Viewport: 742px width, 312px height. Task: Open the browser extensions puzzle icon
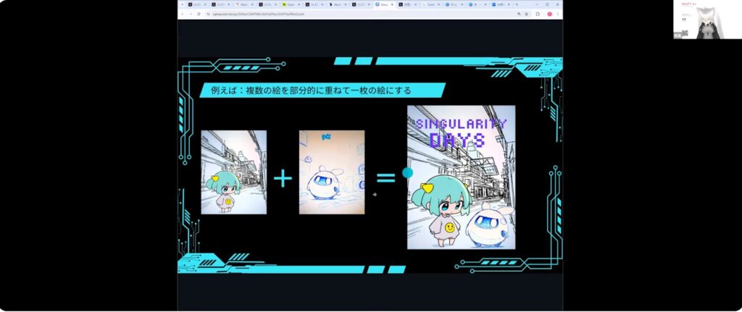538,14
